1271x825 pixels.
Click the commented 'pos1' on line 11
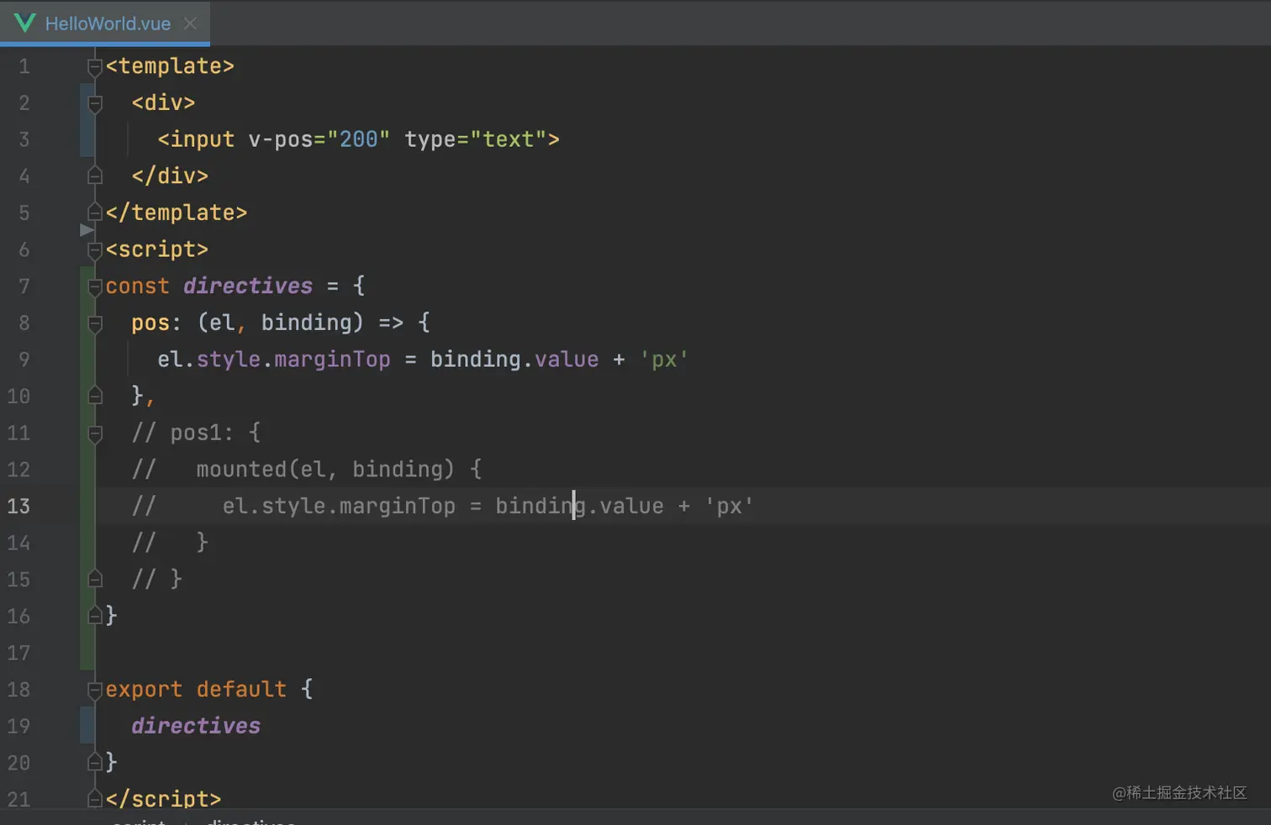[x=196, y=433]
